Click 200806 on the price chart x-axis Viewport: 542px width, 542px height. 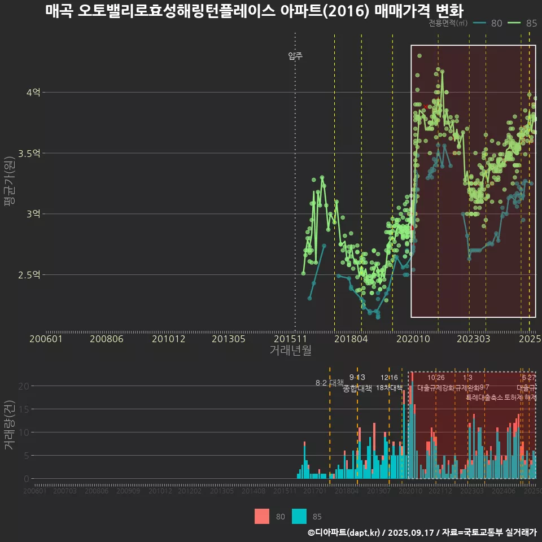(107, 339)
